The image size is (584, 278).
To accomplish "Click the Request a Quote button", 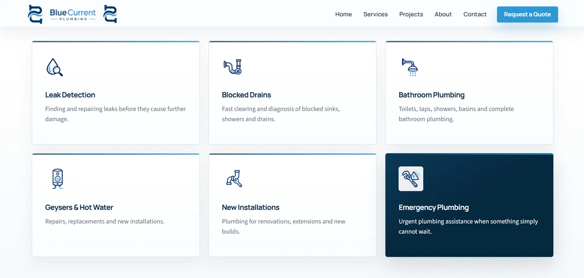I will 527,14.
